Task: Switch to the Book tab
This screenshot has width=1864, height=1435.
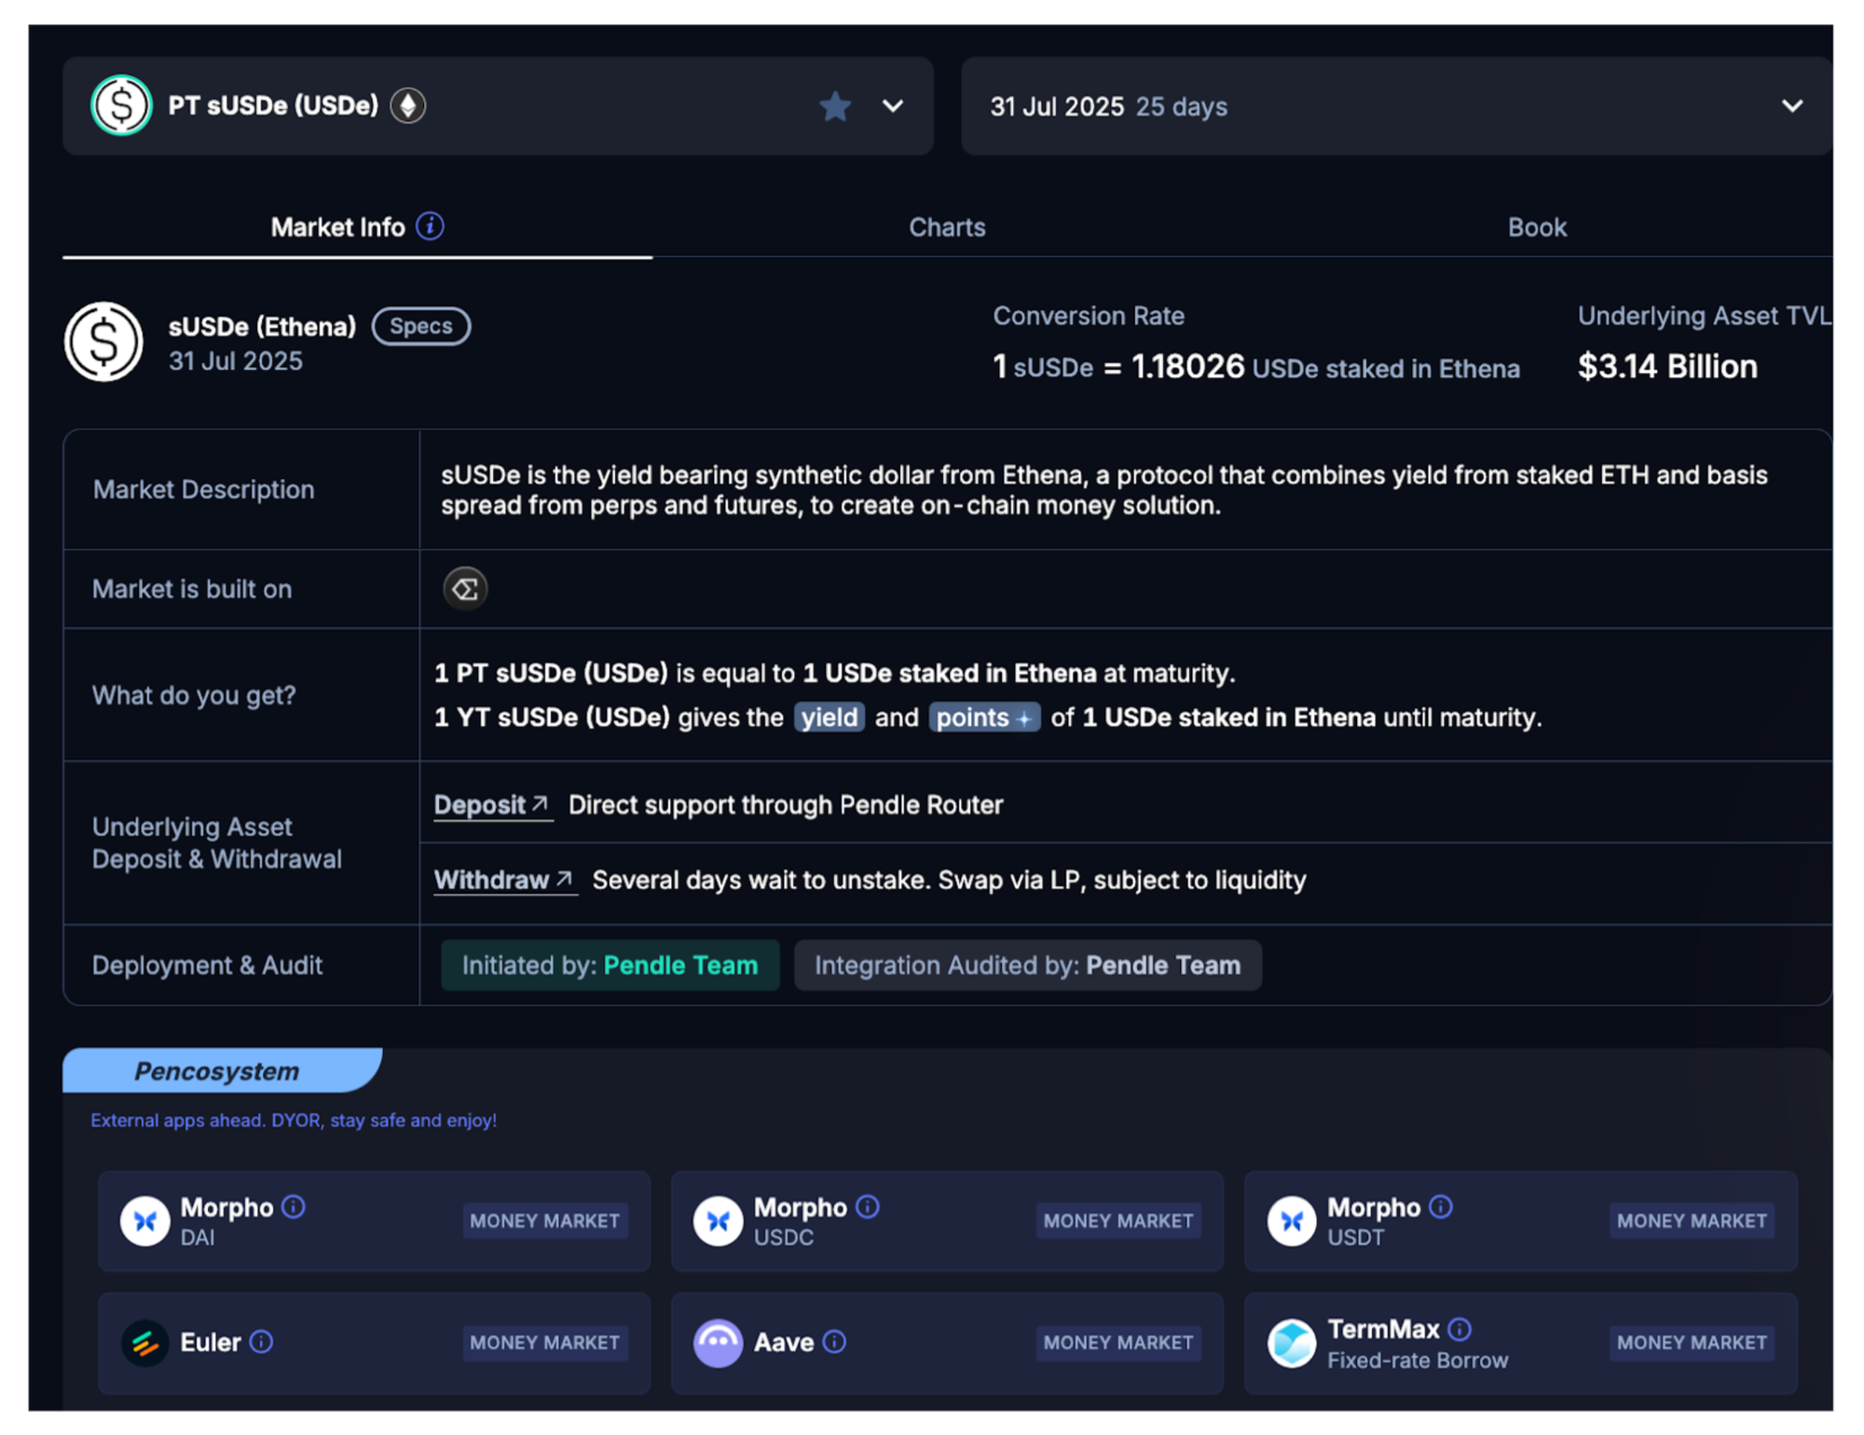Action: point(1536,227)
